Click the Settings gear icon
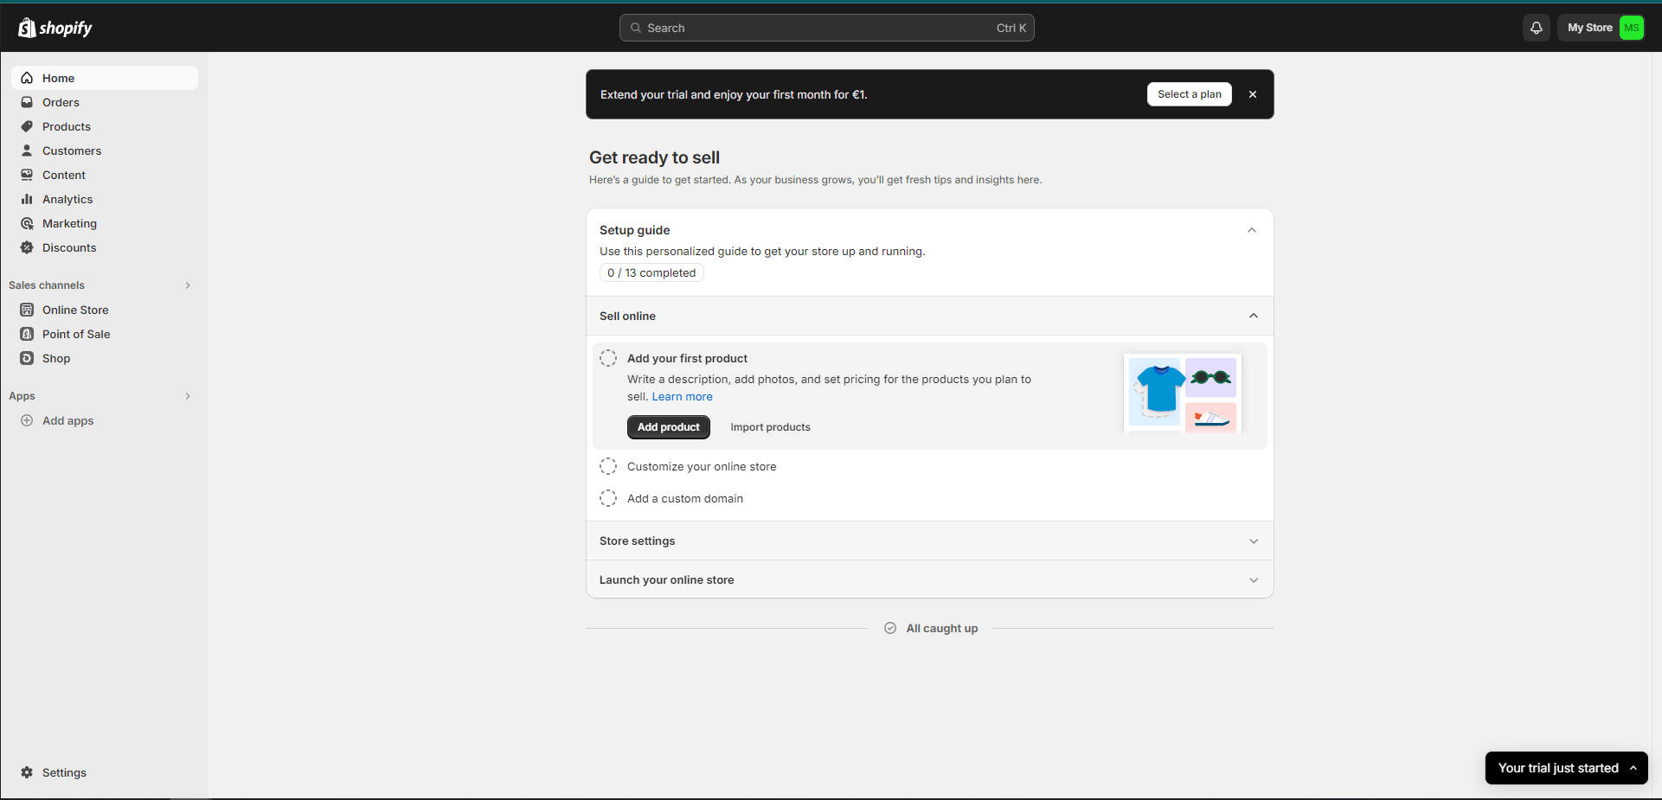 coord(27,772)
